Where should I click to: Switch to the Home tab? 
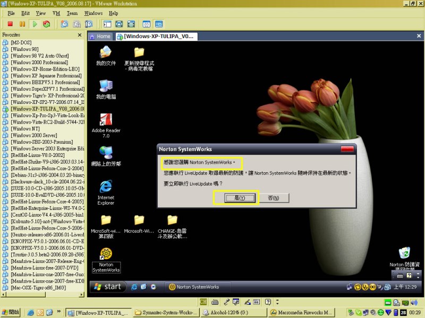click(100, 37)
